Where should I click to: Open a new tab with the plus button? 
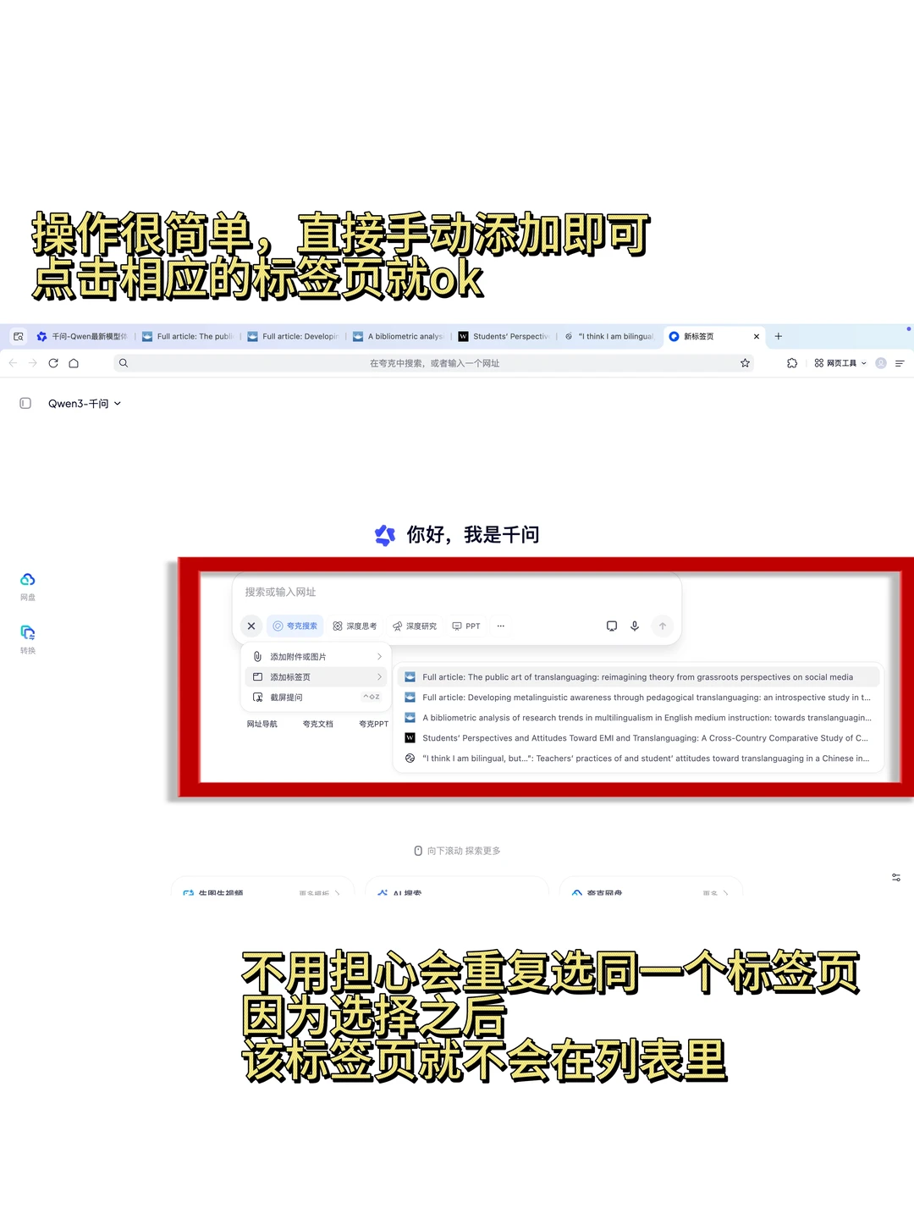click(779, 336)
